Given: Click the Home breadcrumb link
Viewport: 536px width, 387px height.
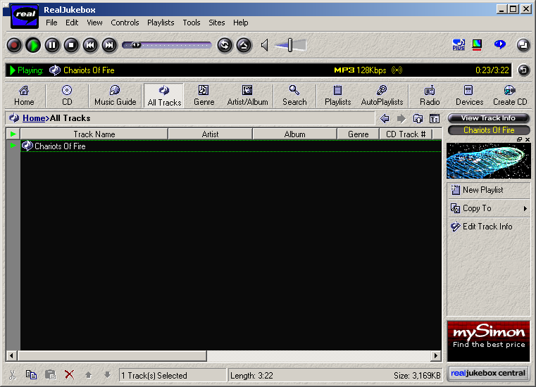Looking at the screenshot, I should (34, 118).
